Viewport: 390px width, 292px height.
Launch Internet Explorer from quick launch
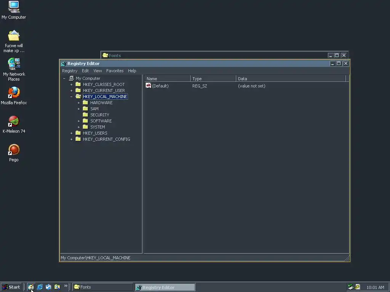point(40,287)
